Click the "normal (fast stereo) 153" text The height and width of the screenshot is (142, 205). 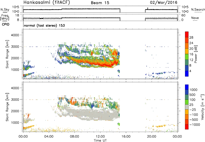pos(44,25)
